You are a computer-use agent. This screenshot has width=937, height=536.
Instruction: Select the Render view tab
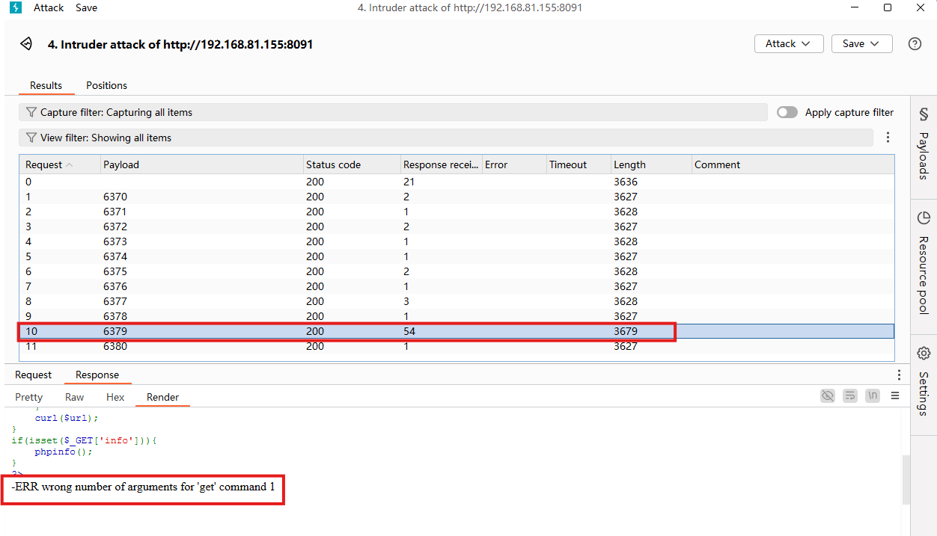click(162, 397)
